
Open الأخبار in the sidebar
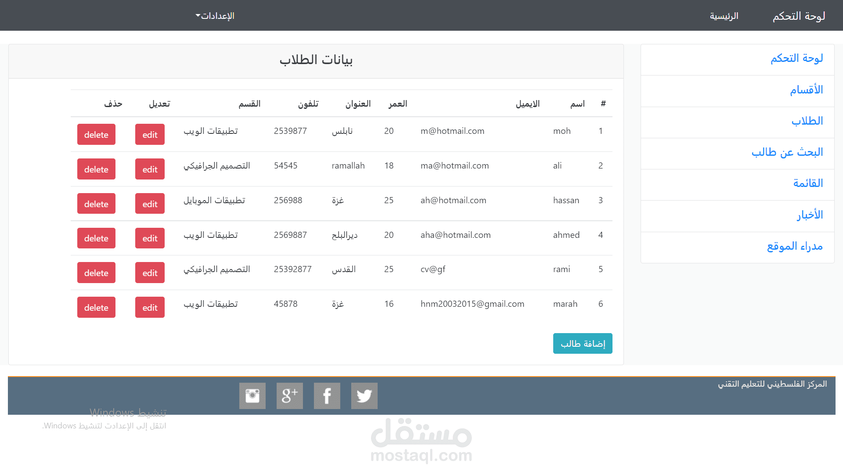click(810, 215)
